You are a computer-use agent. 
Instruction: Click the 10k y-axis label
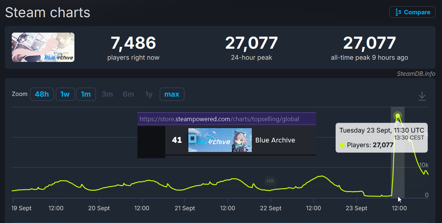[424, 164]
